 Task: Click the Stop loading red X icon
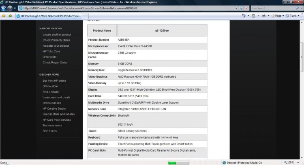(246, 8)
